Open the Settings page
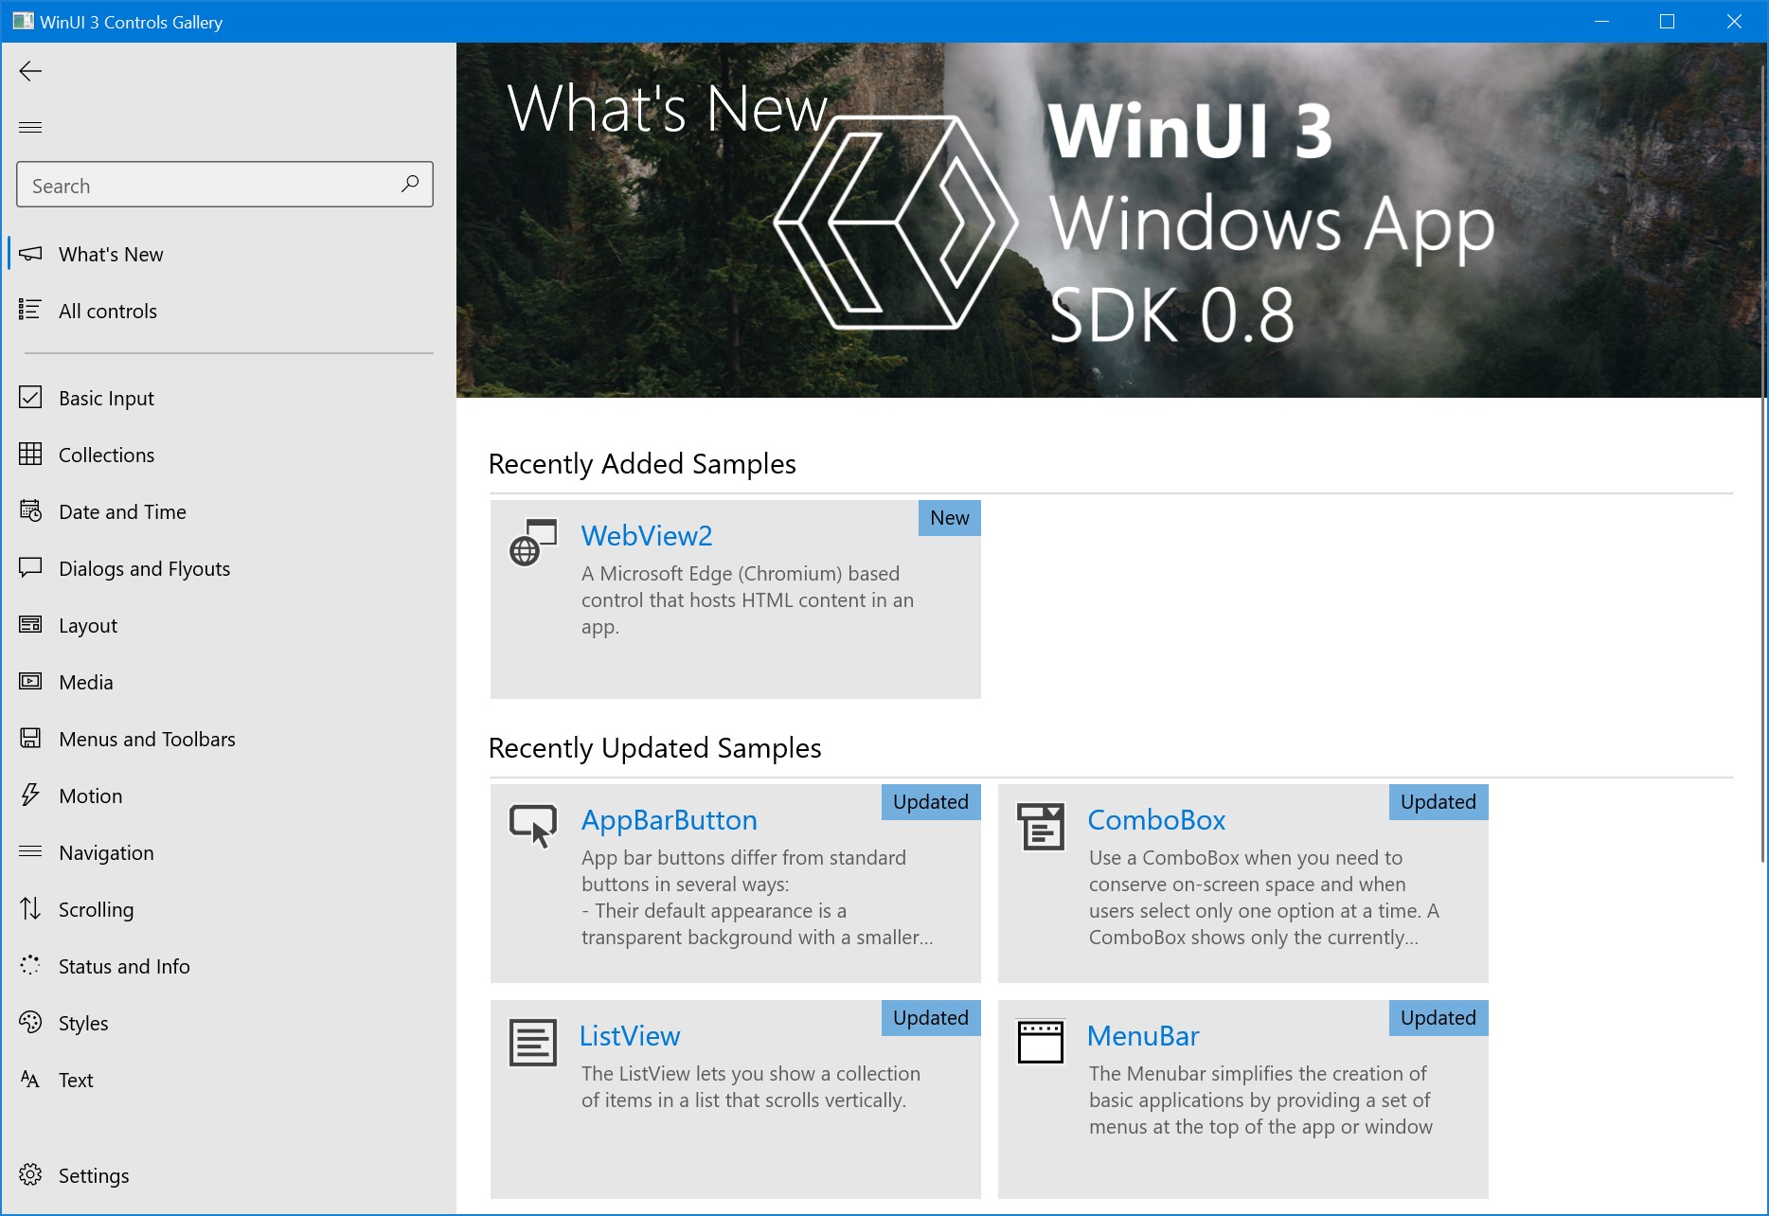 point(227,1175)
